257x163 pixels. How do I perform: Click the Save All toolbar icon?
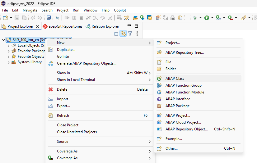click(24, 18)
